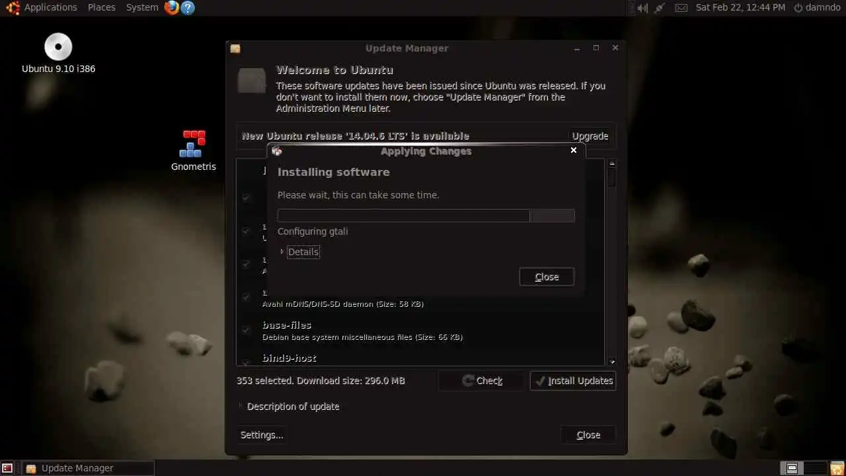The width and height of the screenshot is (846, 476).
Task: Close the Applying Changes dialog with X
Action: (574, 150)
